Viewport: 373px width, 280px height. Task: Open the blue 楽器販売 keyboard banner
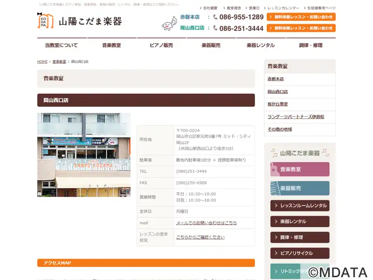300,189
